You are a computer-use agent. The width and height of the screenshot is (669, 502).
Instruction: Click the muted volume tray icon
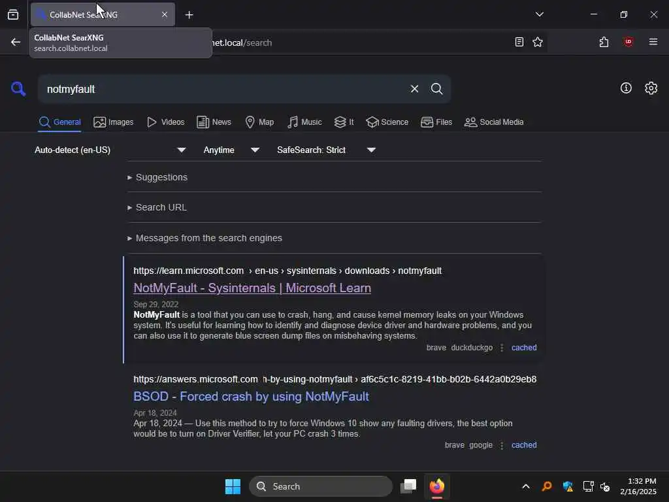605,486
